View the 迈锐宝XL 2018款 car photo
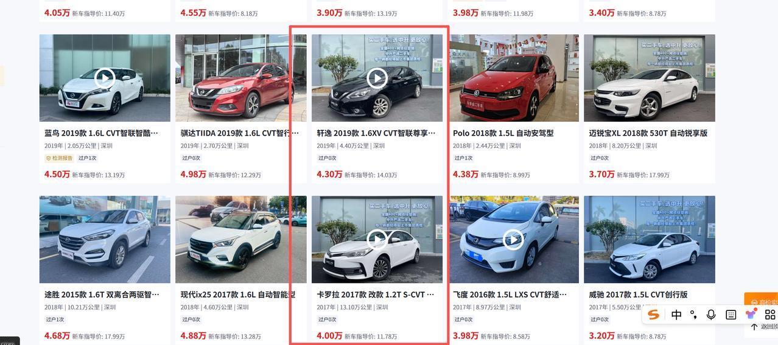The image size is (778, 345). click(x=650, y=78)
